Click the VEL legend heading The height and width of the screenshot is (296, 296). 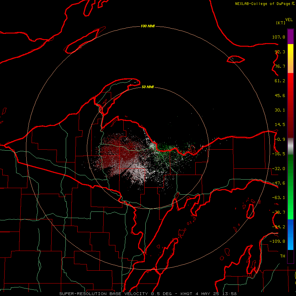coord(289,20)
